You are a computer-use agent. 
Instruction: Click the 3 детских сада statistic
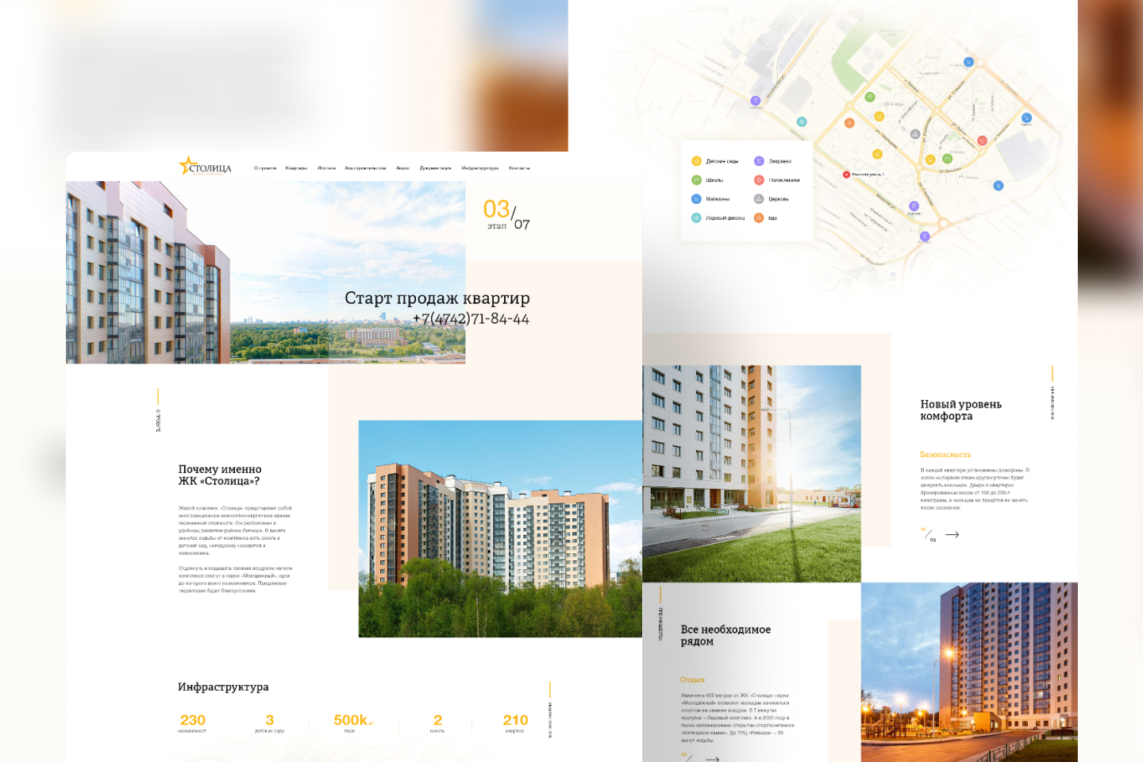270,722
